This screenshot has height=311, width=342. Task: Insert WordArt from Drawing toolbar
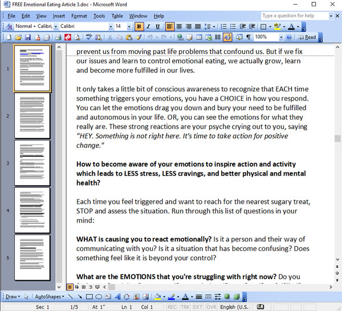[x=117, y=297]
